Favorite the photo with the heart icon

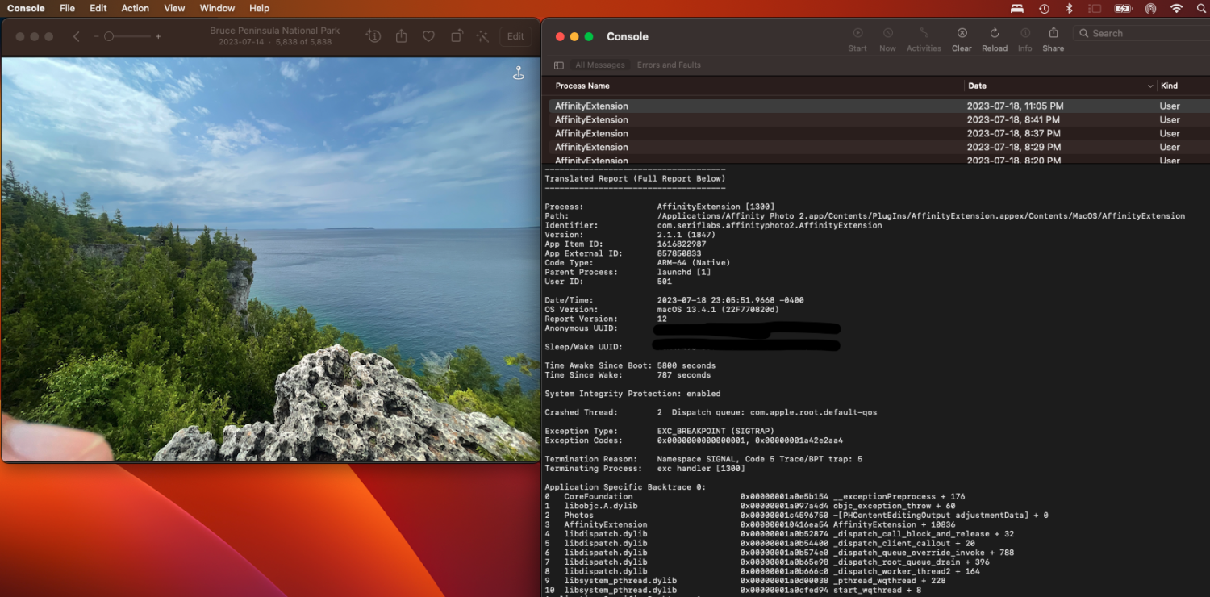428,36
